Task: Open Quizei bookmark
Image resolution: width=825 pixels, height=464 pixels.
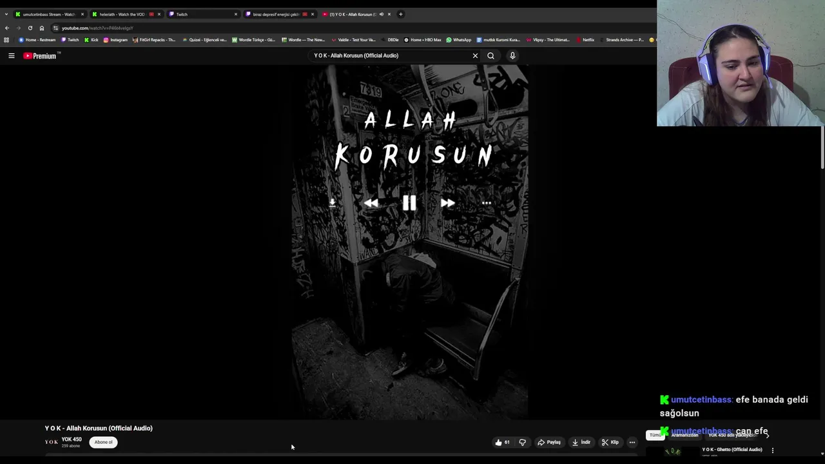Action: point(204,40)
